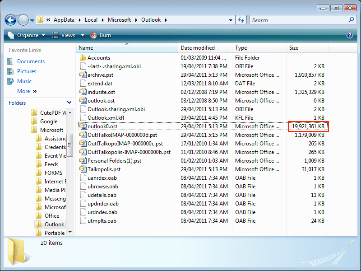Select the OutlTalkopolis-IMAP-0000000b.pst icon
The width and height of the screenshot is (361, 271).
(x=83, y=152)
